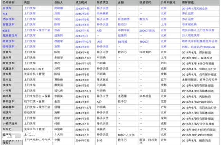Click the location 广东

(164, 107)
